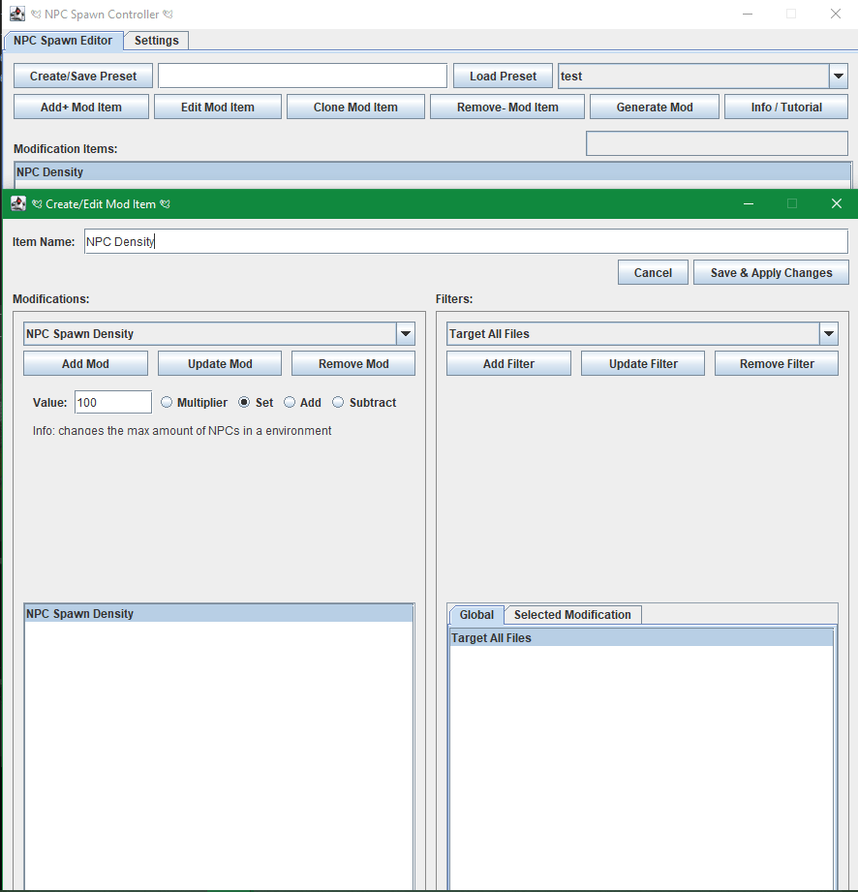Open the Target All Files filter dropdown
This screenshot has width=858, height=892.
pyautogui.click(x=828, y=334)
